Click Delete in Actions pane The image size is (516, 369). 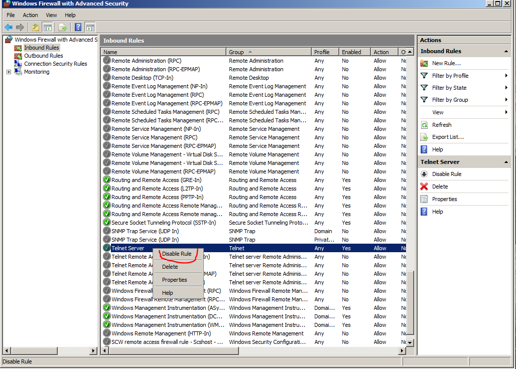click(x=440, y=187)
